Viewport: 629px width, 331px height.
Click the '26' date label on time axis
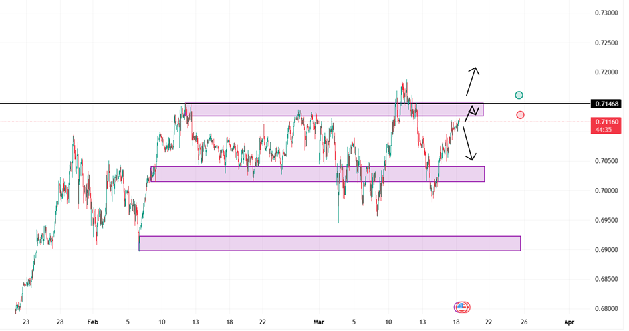click(x=523, y=322)
